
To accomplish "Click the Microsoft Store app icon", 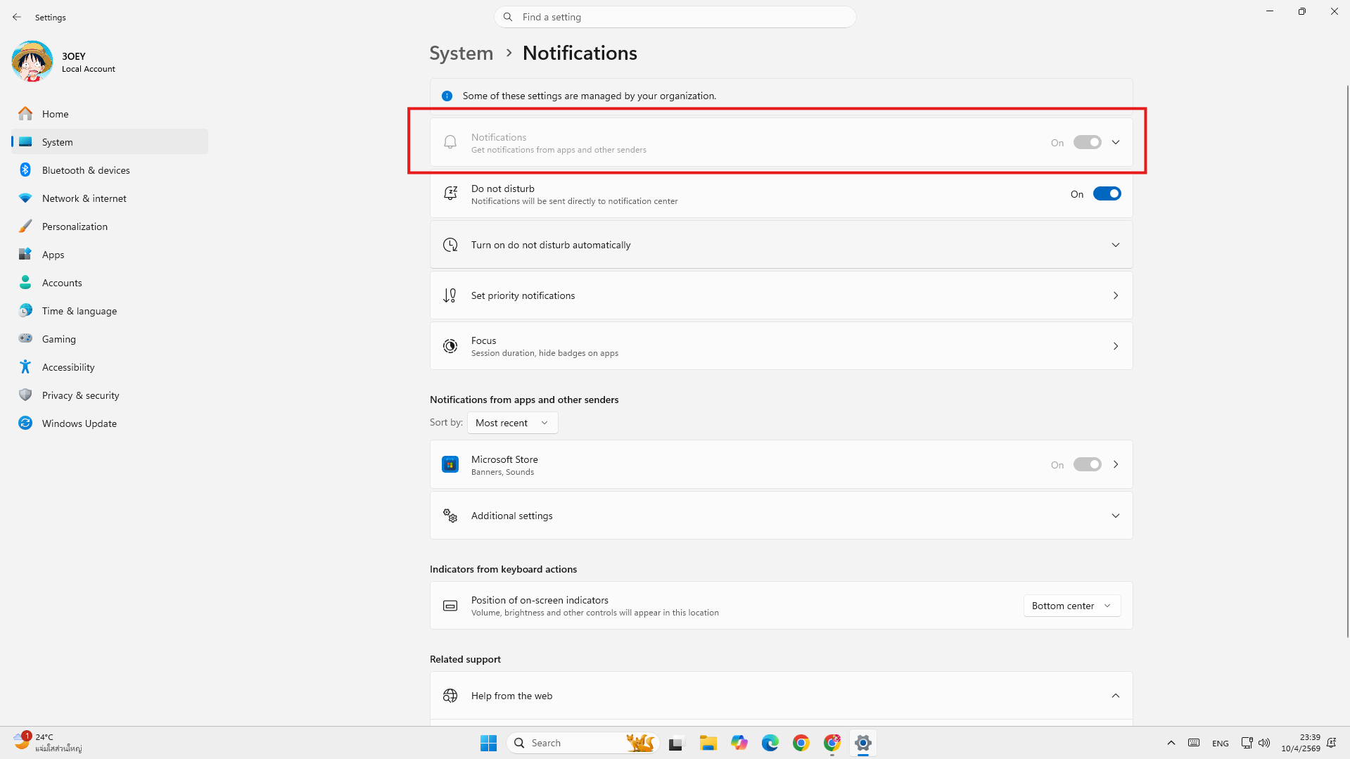I will [450, 465].
